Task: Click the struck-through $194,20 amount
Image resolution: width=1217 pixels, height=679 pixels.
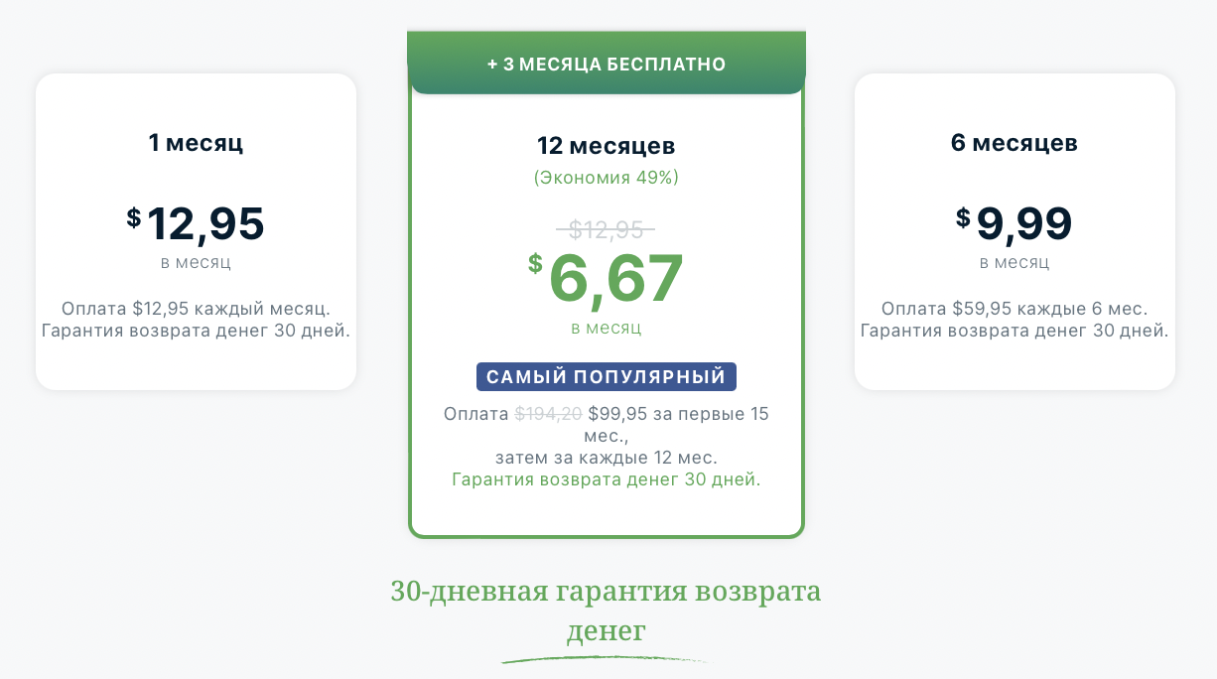Action: pos(548,414)
